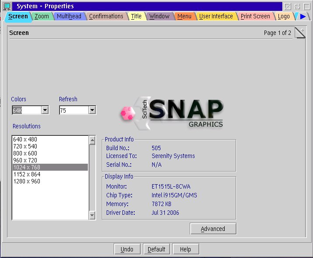313x258 pixels.
Task: Open the Print Screen tab
Action: pos(255,16)
